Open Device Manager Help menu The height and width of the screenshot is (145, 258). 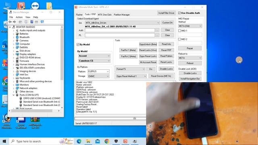[x=35, y=17]
